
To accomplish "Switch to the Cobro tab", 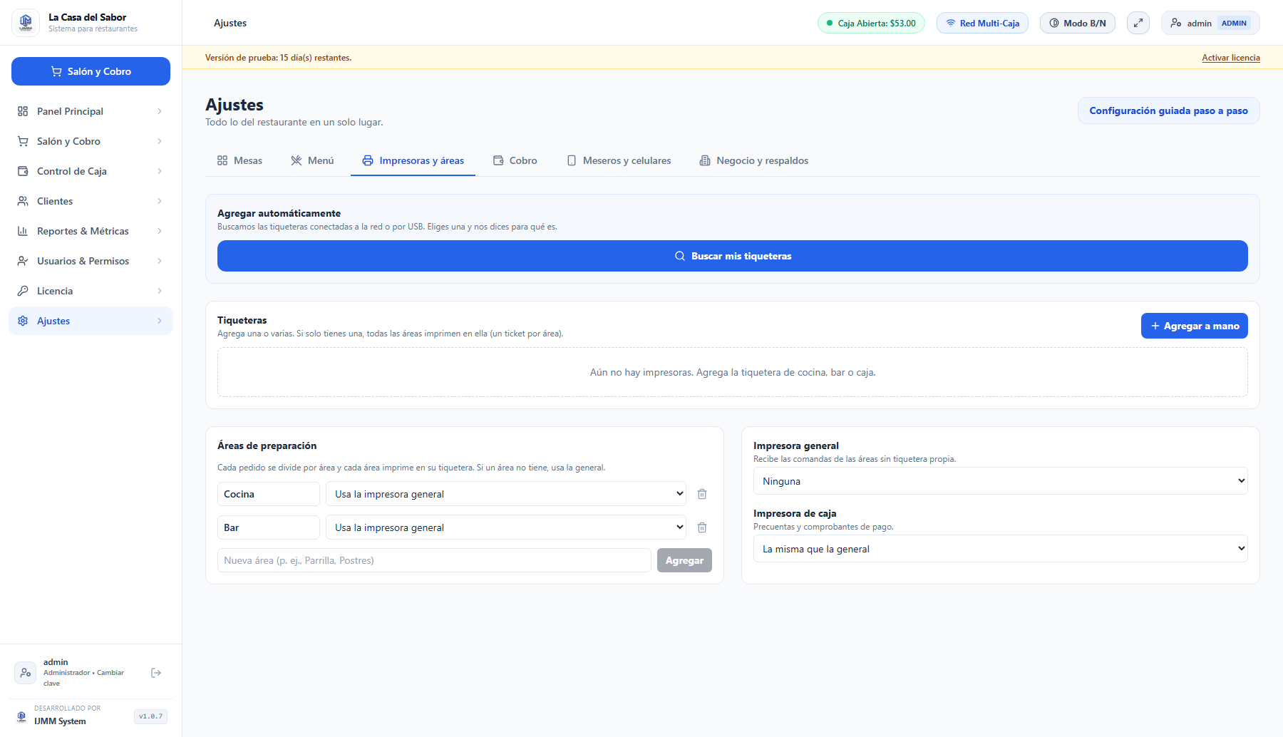I will coord(515,160).
